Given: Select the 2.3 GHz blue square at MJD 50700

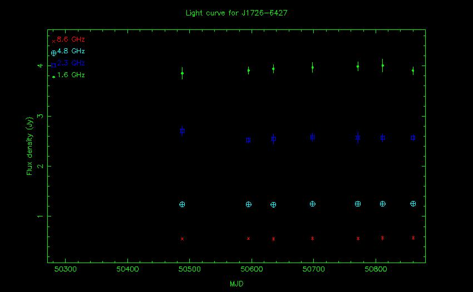Looking at the screenshot, I should [x=313, y=137].
